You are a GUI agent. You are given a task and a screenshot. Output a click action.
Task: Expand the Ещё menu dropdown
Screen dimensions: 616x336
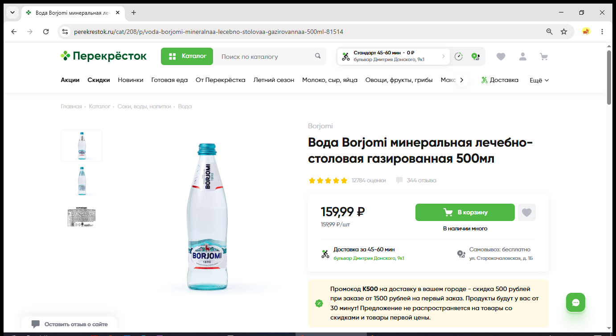[x=539, y=80]
